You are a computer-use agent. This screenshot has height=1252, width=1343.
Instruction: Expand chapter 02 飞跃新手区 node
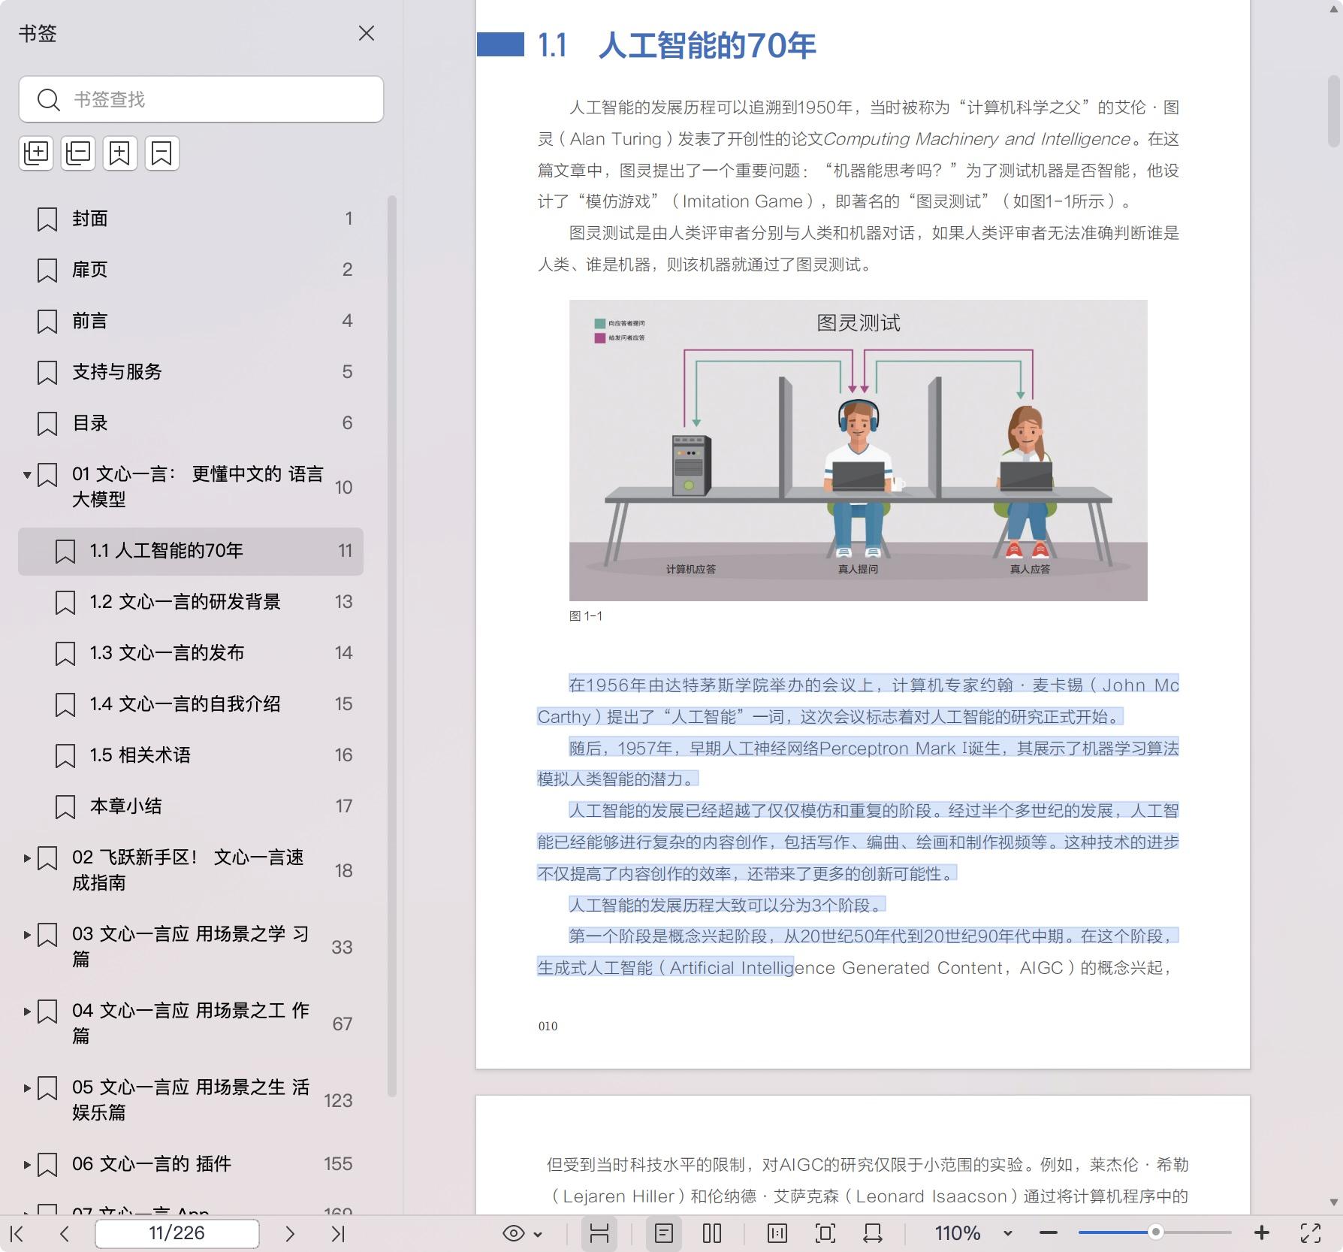[27, 857]
